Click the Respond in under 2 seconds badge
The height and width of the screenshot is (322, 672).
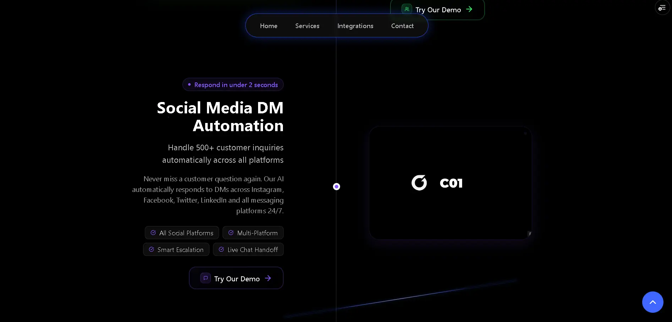pyautogui.click(x=233, y=85)
